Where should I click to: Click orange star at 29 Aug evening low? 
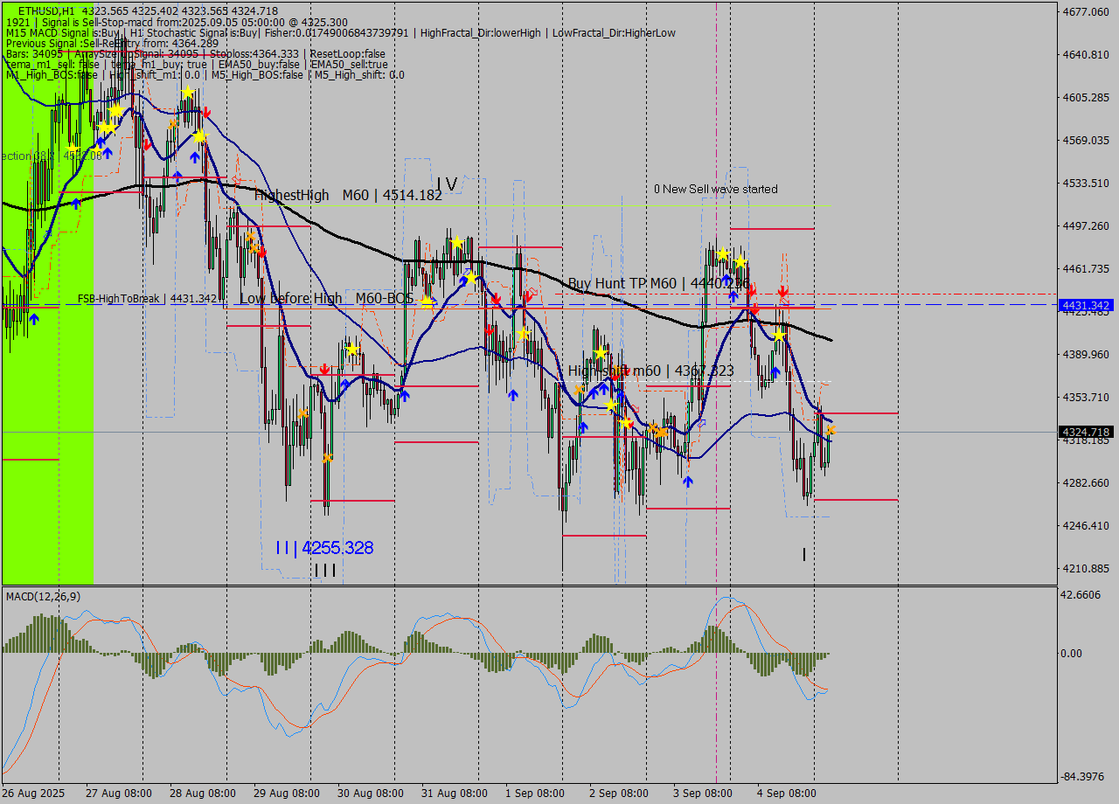coord(328,457)
